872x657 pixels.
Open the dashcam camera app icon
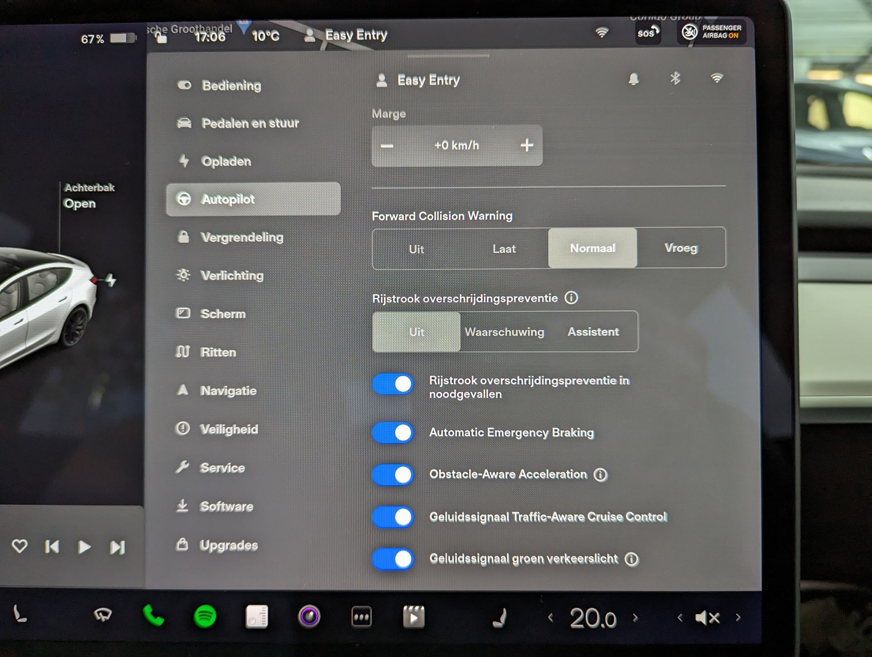tap(309, 617)
